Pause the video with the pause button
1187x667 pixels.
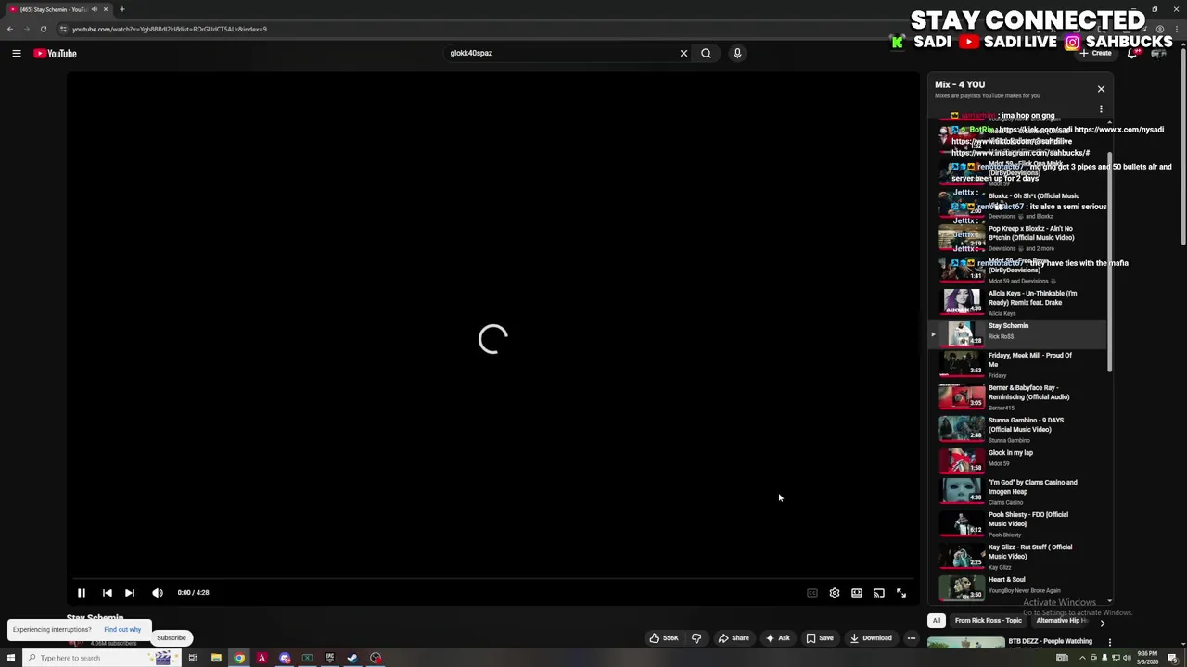(x=82, y=593)
